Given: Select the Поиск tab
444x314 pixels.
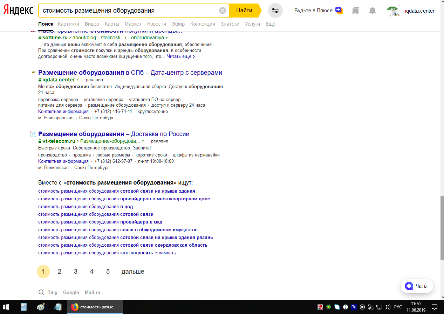Looking at the screenshot, I should 46,24.
